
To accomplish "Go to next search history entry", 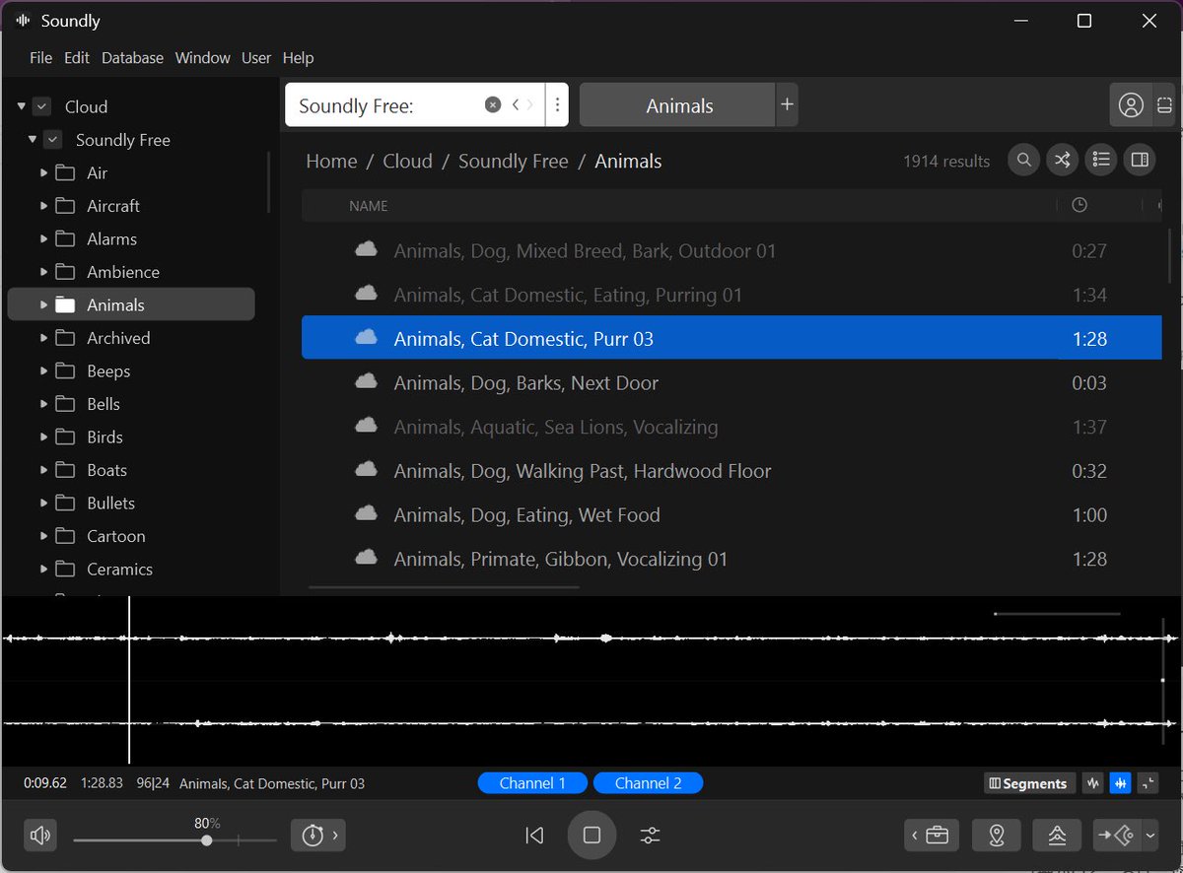I will pos(530,104).
